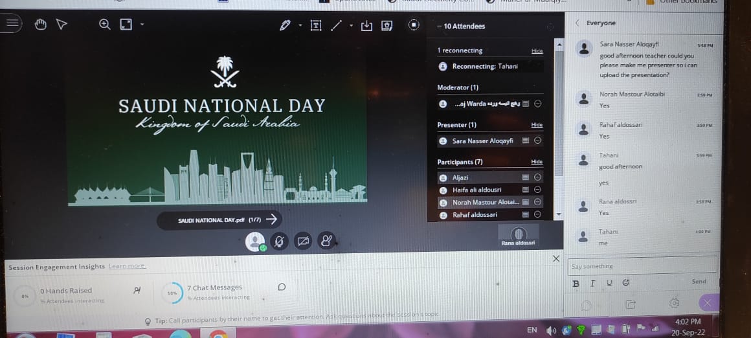Toggle the video camera button
This screenshot has height=338, width=751.
(x=302, y=242)
